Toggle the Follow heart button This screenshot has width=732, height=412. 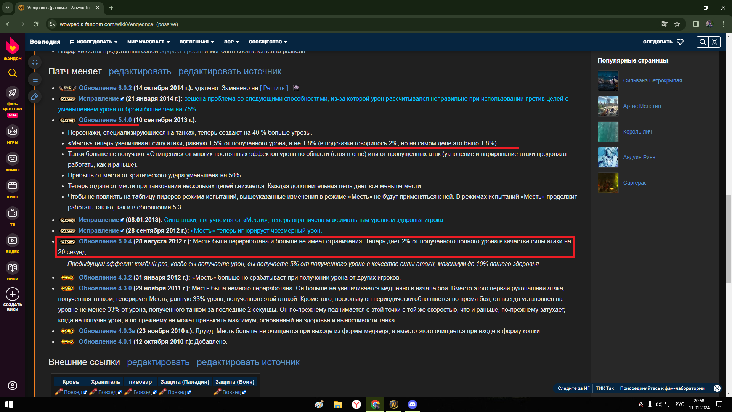680,42
